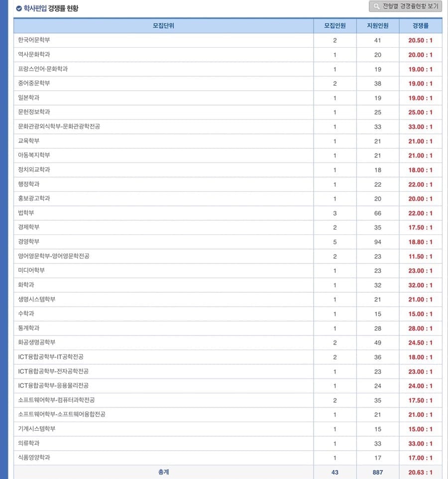The height and width of the screenshot is (479, 448).
Task: Click the magnifier icon on 전형별 경쟁률현황 button
Action: [x=376, y=6]
